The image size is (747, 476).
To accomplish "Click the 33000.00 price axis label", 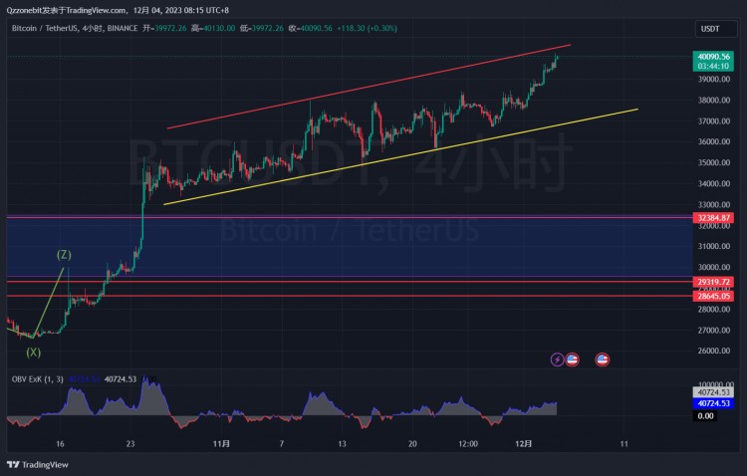I will click(714, 204).
